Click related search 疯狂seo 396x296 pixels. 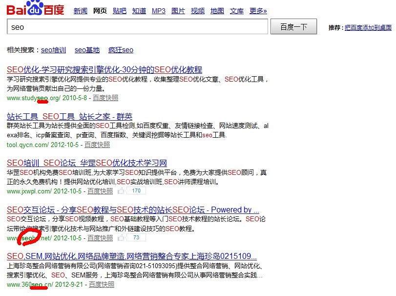(121, 50)
